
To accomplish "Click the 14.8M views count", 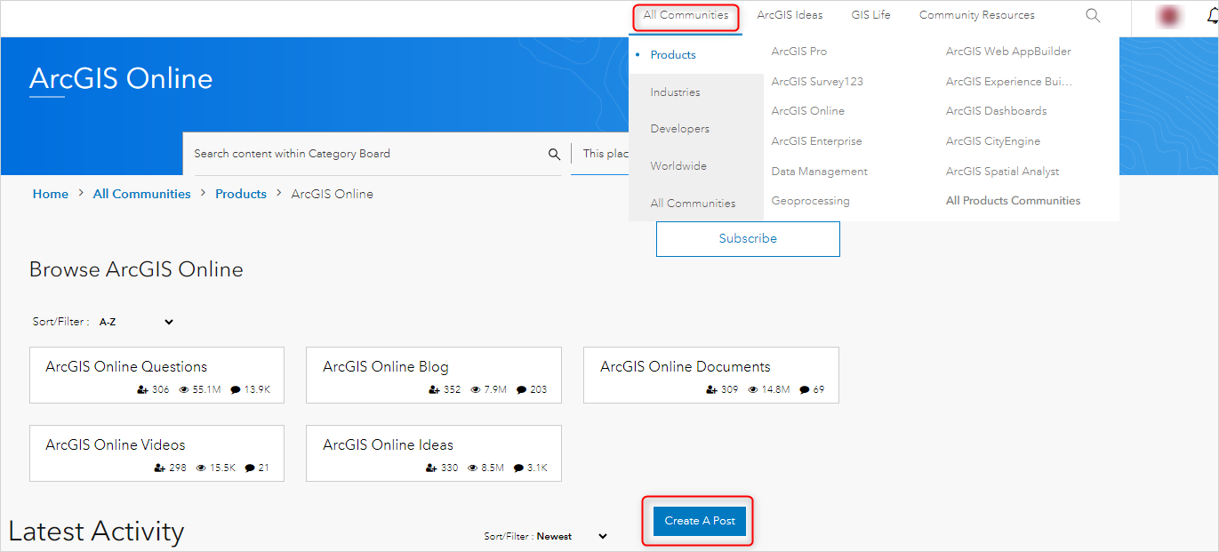I will (x=776, y=390).
